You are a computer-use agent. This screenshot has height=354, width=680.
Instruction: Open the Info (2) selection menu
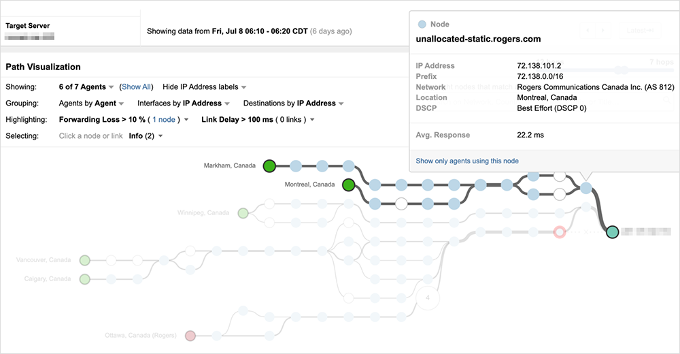coord(146,136)
